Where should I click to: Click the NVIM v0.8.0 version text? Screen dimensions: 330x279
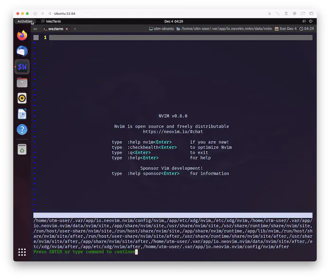(x=173, y=116)
